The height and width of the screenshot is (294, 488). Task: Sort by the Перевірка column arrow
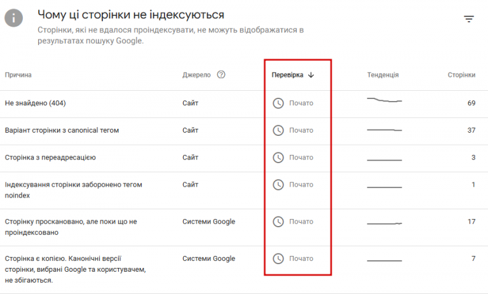tap(311, 75)
